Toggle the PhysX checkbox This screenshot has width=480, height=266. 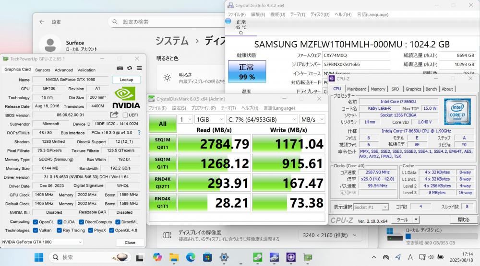point(91,230)
